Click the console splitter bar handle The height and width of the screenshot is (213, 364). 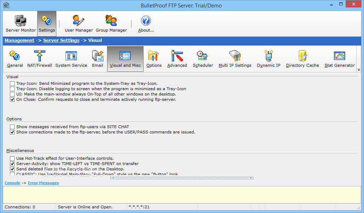182,178
